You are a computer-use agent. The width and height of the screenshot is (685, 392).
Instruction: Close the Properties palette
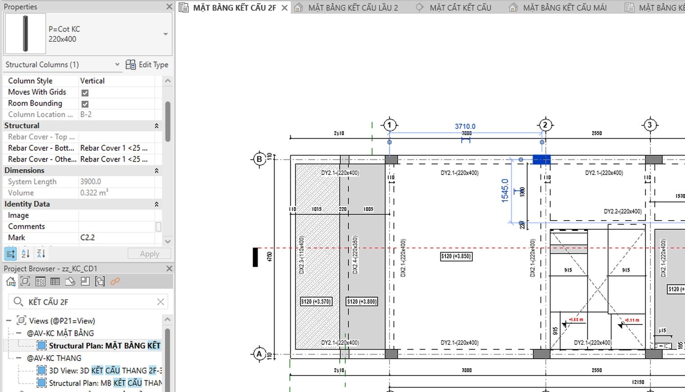pyautogui.click(x=169, y=7)
